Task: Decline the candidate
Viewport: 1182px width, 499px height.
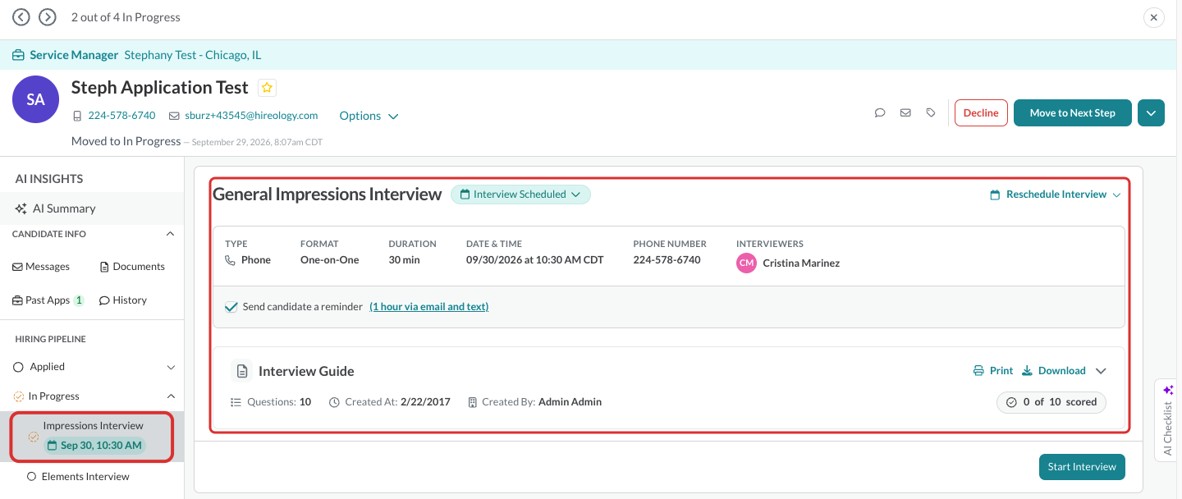Action: [x=981, y=113]
